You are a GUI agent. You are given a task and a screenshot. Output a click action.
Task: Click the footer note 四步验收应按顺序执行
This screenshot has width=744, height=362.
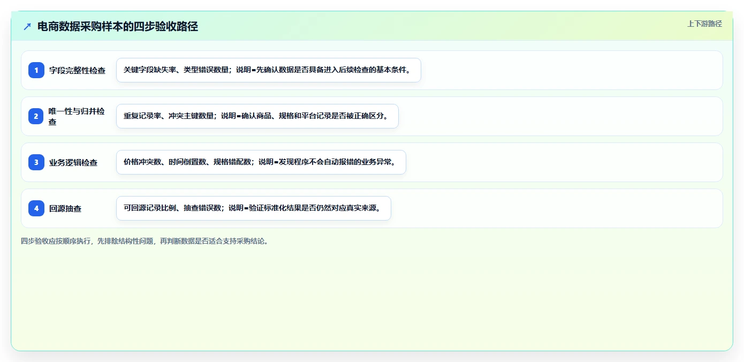[145, 241]
